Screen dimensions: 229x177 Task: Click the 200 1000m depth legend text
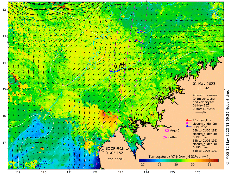click(116, 159)
